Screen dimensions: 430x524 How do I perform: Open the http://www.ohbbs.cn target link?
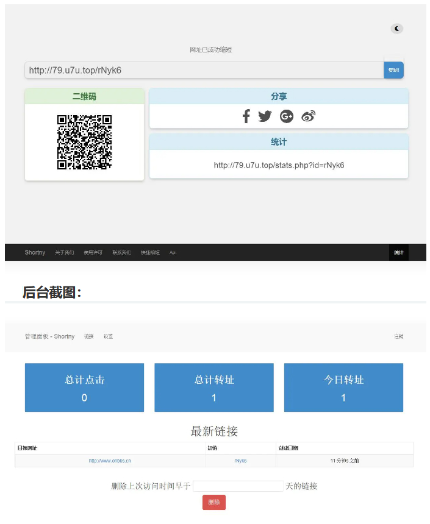pos(110,461)
